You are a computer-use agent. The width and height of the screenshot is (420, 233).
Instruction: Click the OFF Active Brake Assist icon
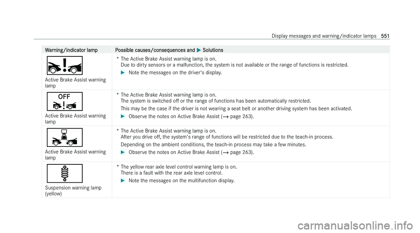pyautogui.click(x=65, y=101)
